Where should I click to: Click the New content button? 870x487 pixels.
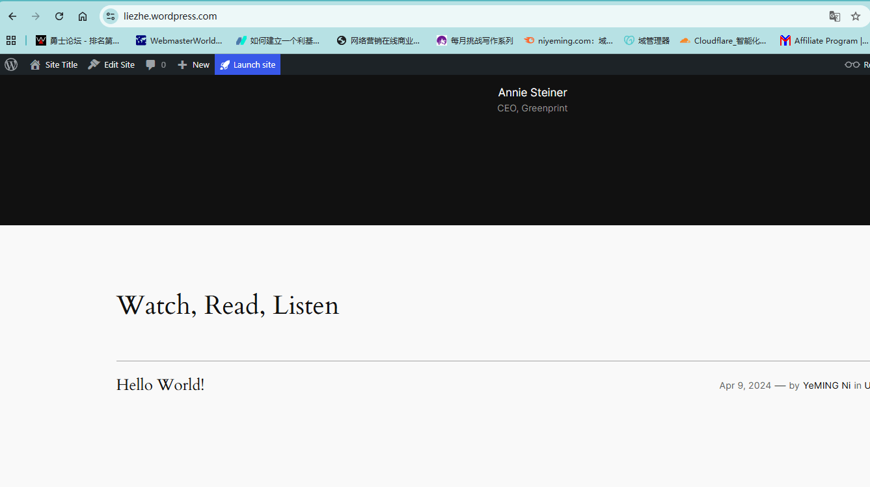pos(194,64)
